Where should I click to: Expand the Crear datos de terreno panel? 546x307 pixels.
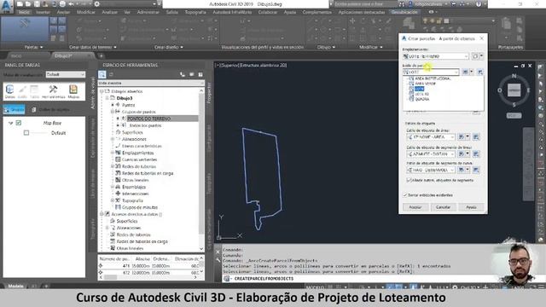click(x=93, y=47)
